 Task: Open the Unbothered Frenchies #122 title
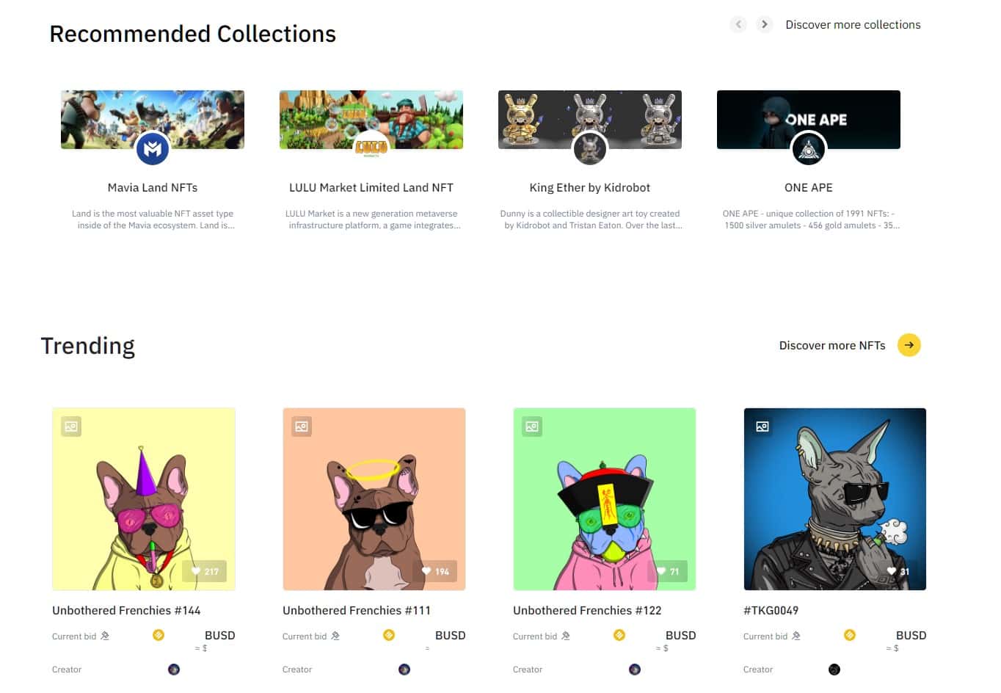point(587,611)
